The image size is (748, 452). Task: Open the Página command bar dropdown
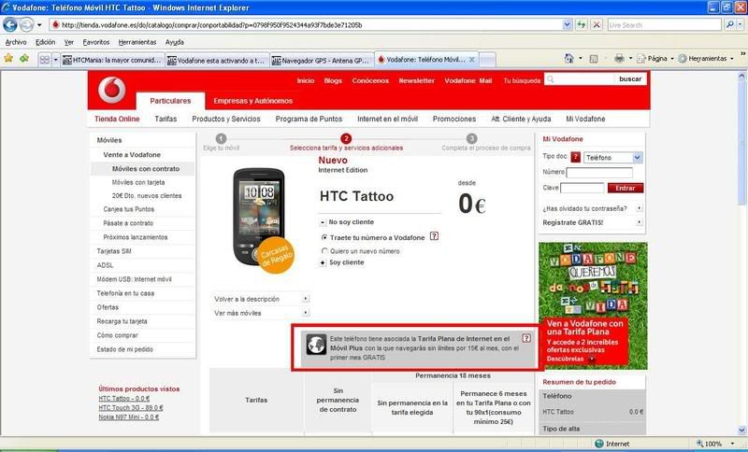point(671,59)
